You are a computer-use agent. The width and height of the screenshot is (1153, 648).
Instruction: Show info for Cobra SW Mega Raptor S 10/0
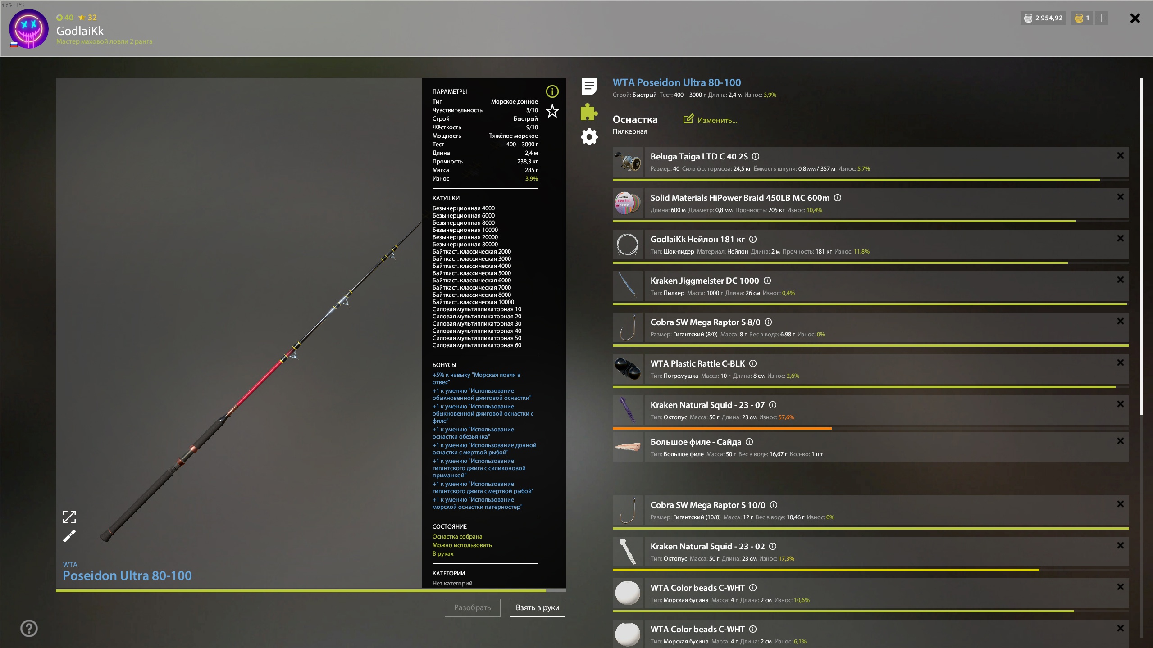click(x=773, y=505)
